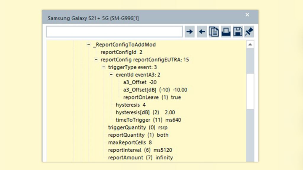Close the Samsung Galaxy S21+ 5G window
This screenshot has height=170, width=303.
247,14
